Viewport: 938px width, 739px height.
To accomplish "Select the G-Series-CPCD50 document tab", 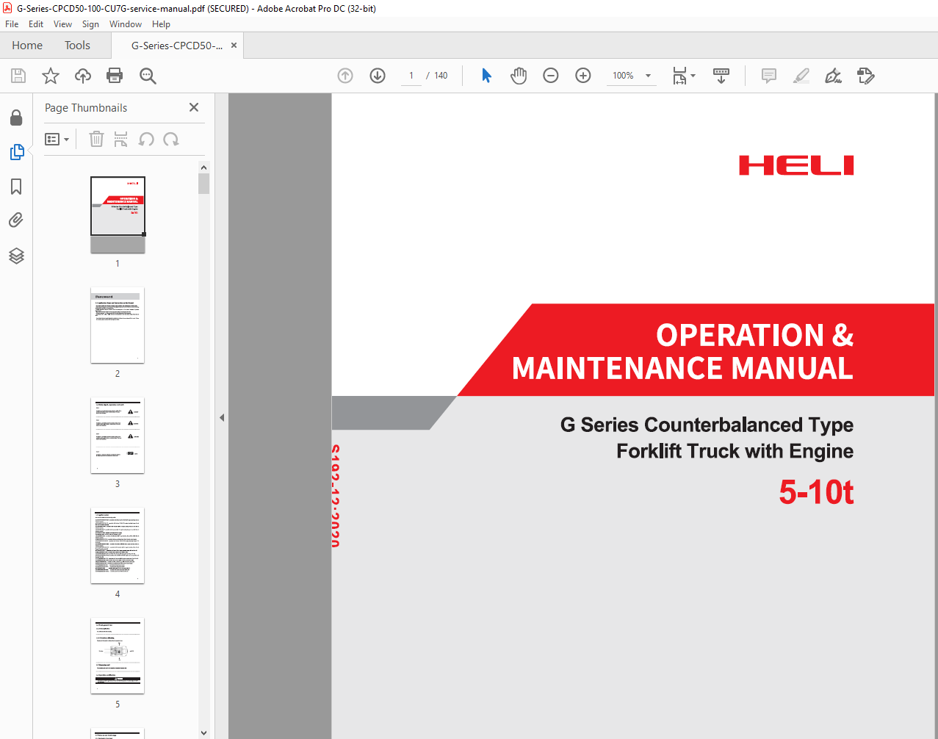I will coord(176,46).
